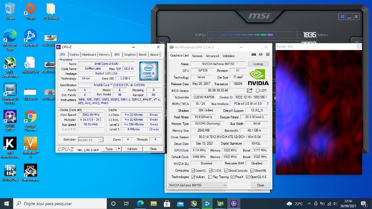The image size is (372, 209).
Task: Open the Microsoft Edge desktop shortcut
Action: (10, 40)
